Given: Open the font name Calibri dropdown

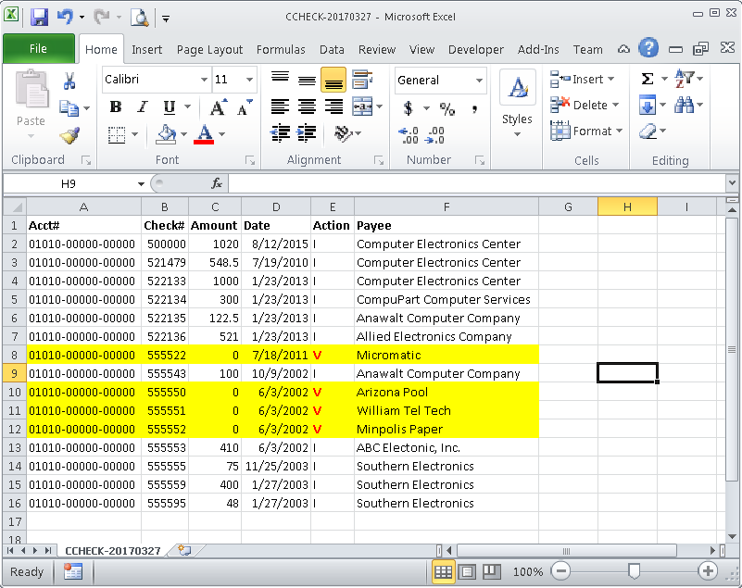Looking at the screenshot, I should [204, 81].
